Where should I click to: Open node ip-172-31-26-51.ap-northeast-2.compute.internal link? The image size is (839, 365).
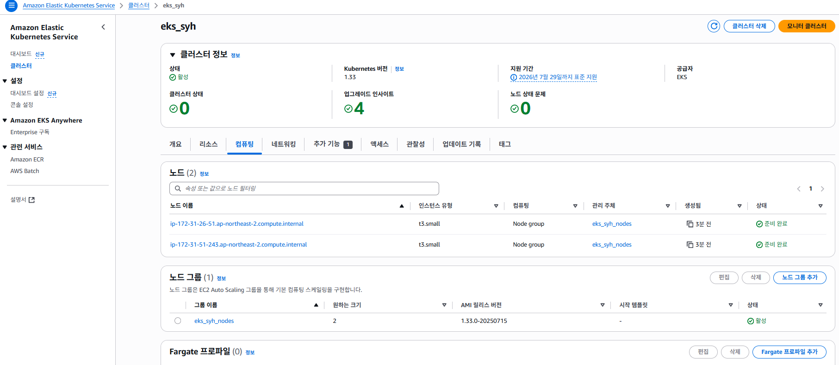point(237,224)
